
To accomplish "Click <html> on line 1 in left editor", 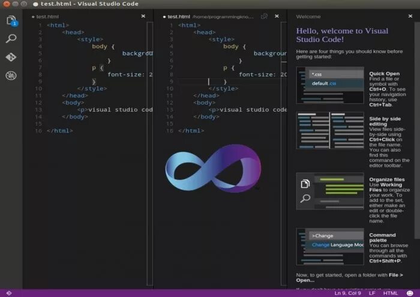I will pos(58,25).
